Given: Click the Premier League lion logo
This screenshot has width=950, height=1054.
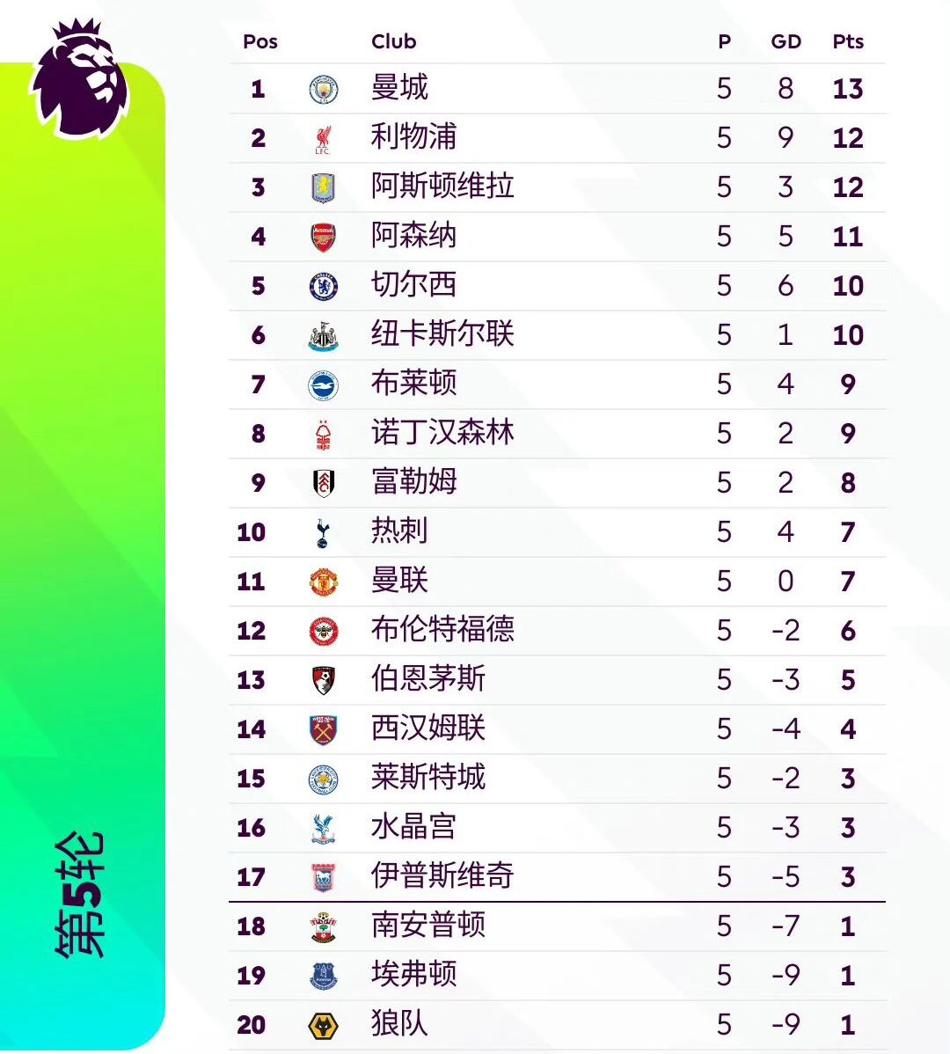Looking at the screenshot, I should point(79,78).
